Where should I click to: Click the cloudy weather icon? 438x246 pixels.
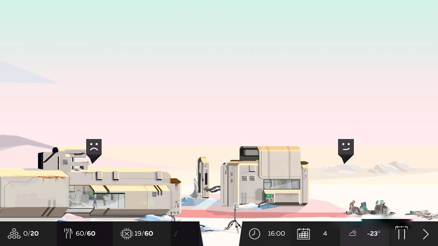tap(353, 233)
